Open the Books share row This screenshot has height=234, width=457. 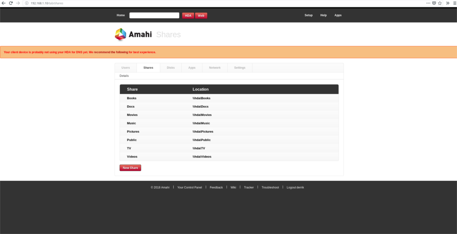point(229,98)
